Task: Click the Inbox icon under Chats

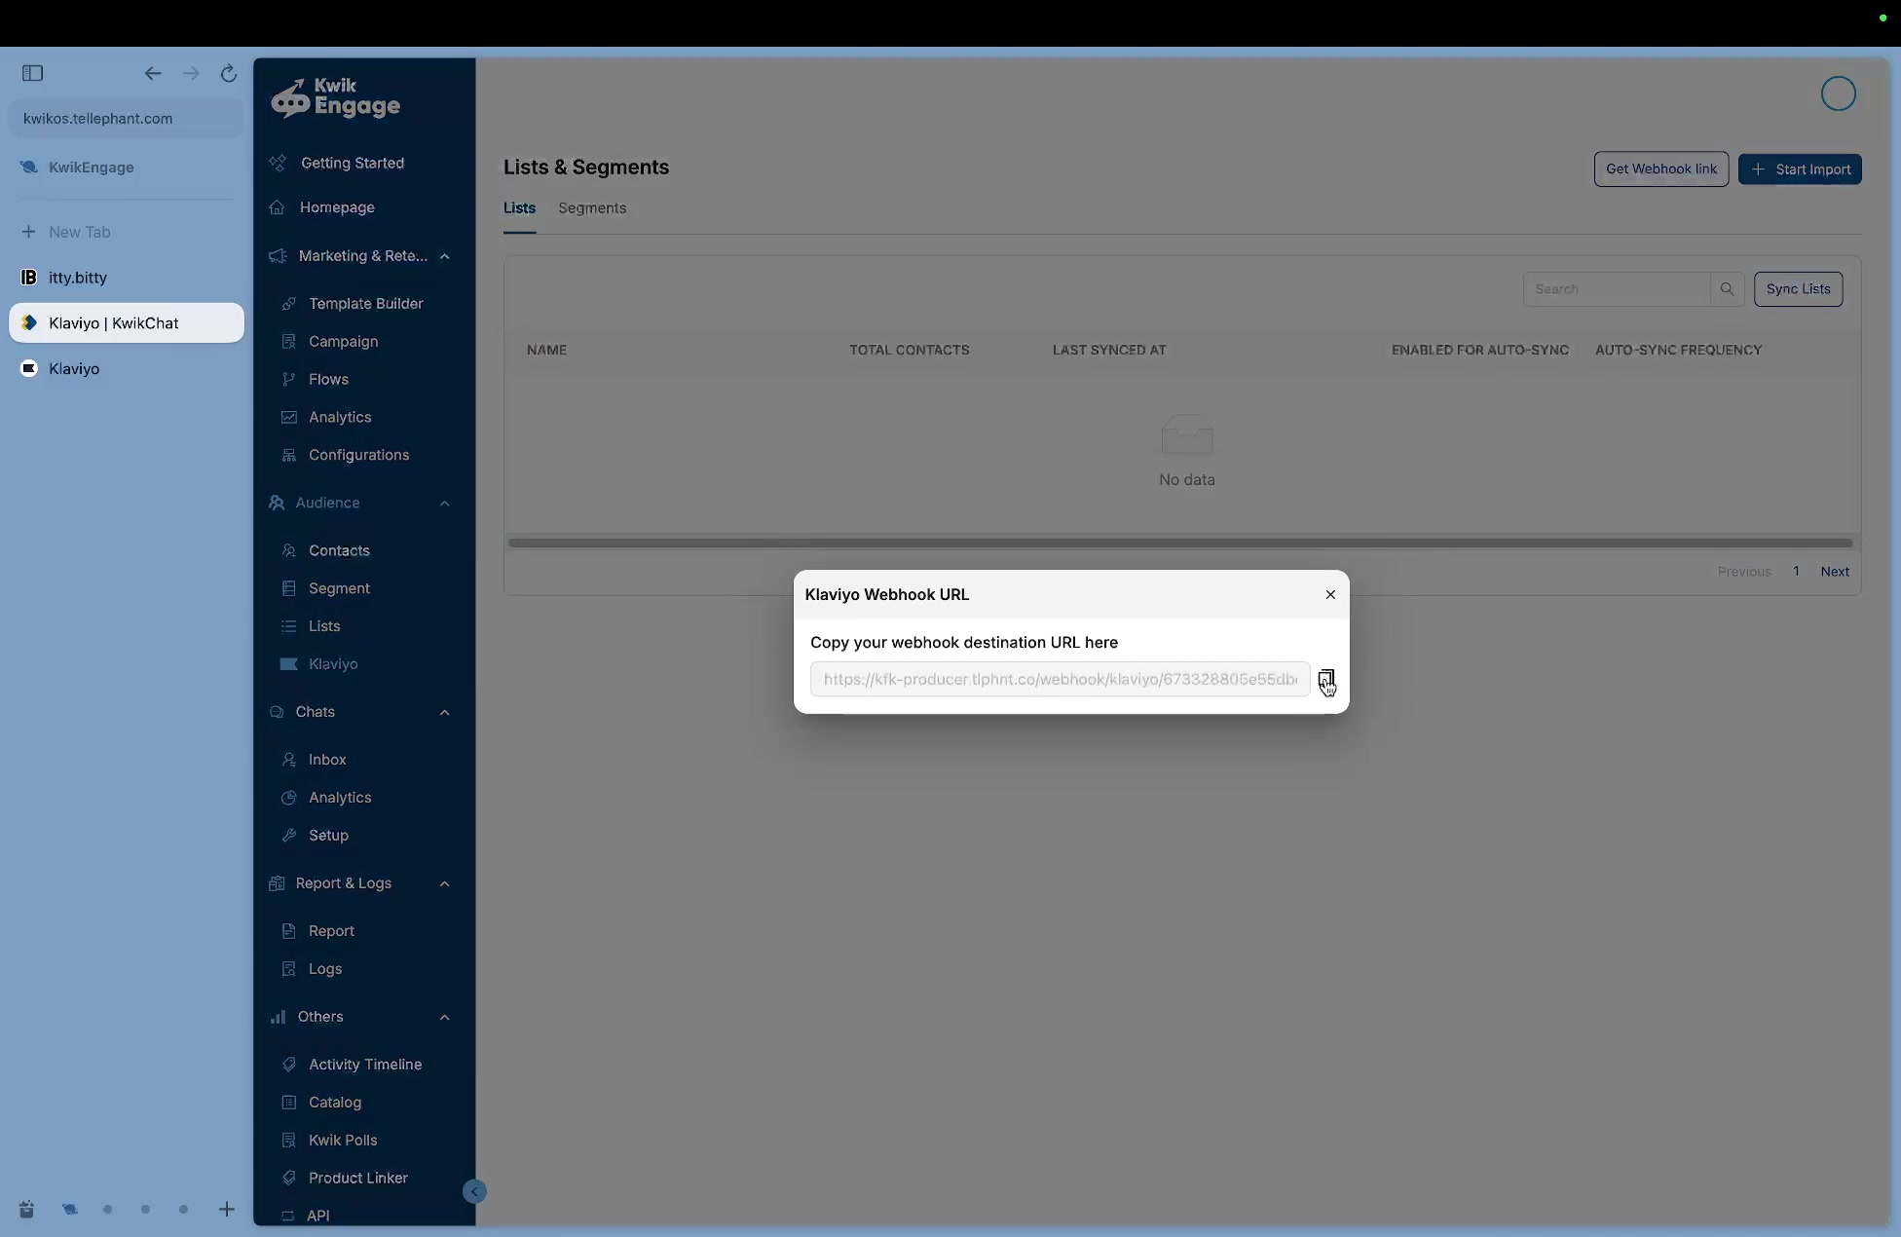Action: pos(288,760)
